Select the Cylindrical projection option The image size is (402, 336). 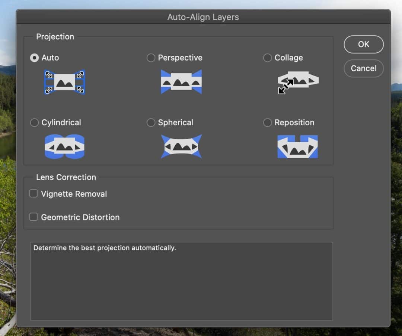(x=34, y=122)
